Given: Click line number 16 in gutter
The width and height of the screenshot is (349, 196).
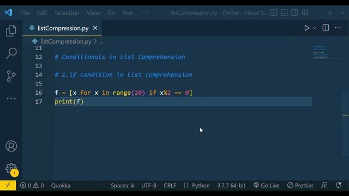Looking at the screenshot, I should point(39,93).
